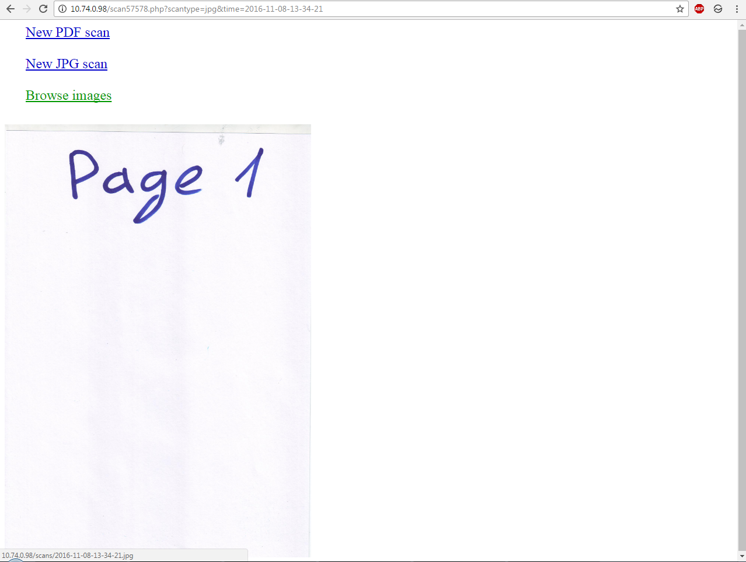Viewport: 746px width, 562px height.
Task: Click the greyed forward navigation arrow
Action: (27, 9)
